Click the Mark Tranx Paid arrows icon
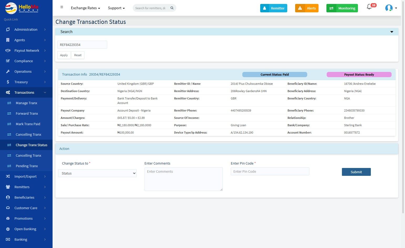This screenshot has height=248, width=405. point(9,124)
